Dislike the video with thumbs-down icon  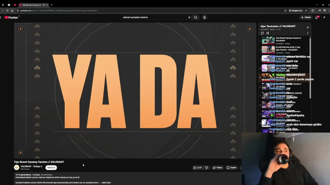[x=207, y=168]
